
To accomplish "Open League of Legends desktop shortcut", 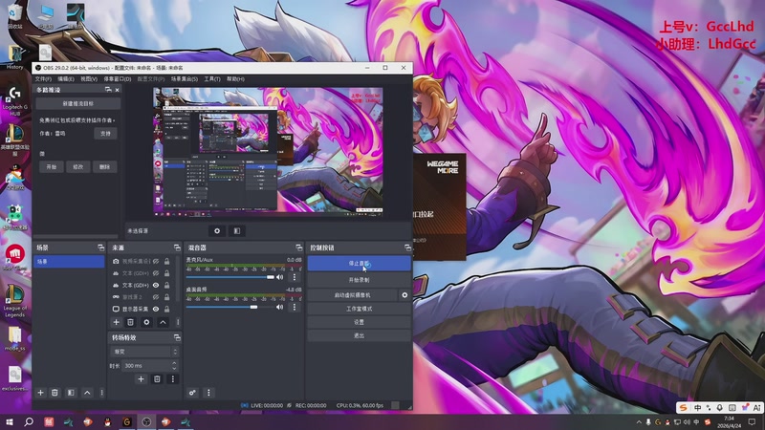I will click(14, 301).
